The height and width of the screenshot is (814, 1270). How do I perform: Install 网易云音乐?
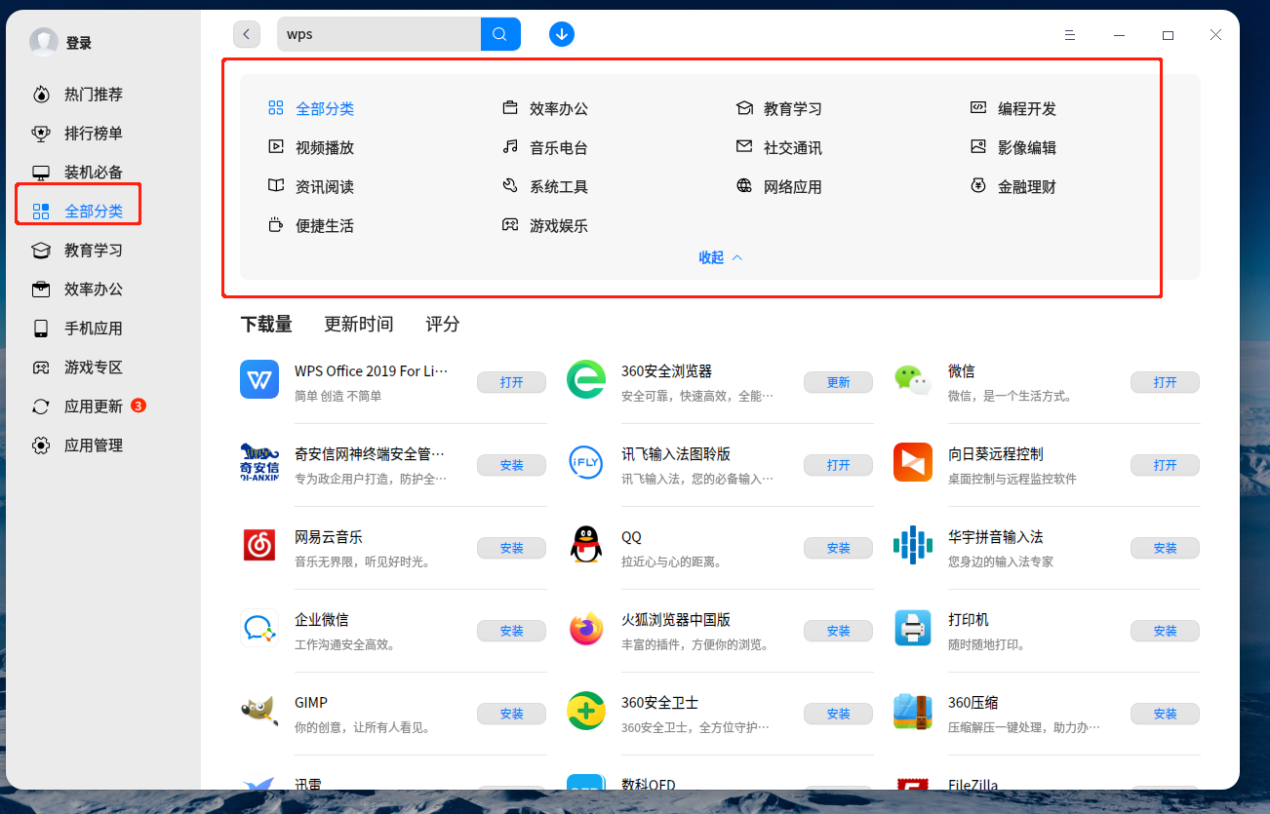(512, 548)
